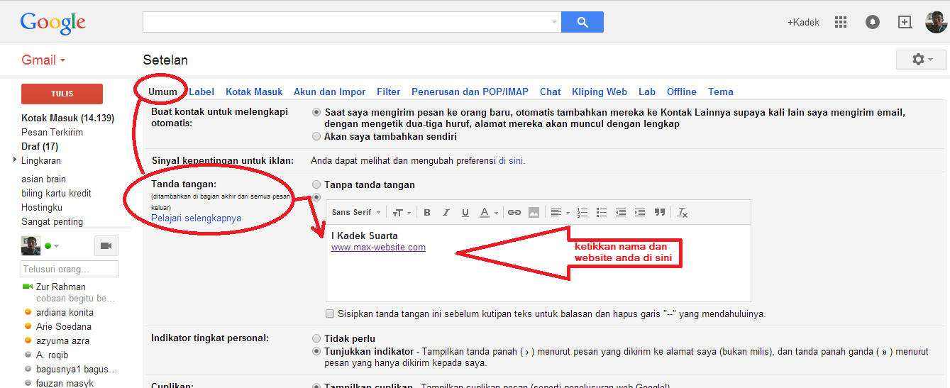This screenshot has height=388, width=950.
Task: Open search options dropdown arrow
Action: tap(554, 22)
